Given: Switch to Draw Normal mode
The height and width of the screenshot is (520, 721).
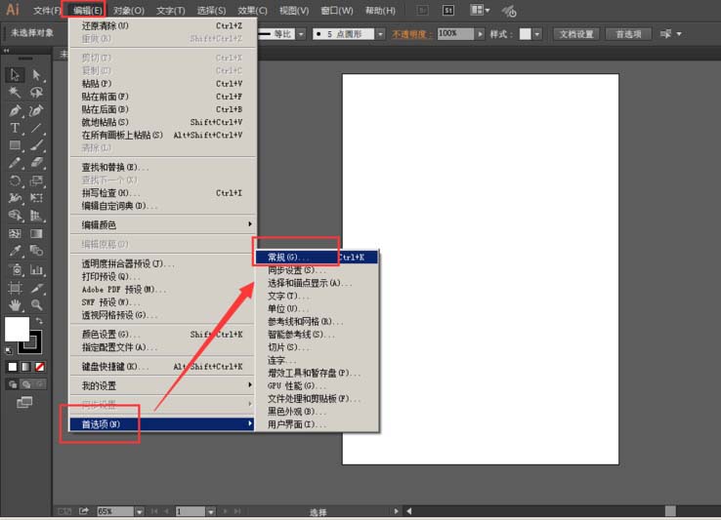Looking at the screenshot, I should coord(11,384).
